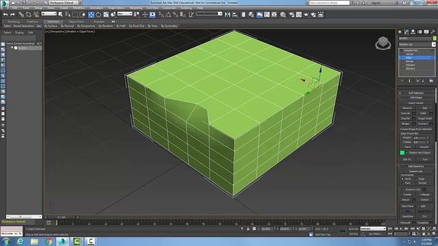Select the Select and Link tool

[x=21, y=14]
